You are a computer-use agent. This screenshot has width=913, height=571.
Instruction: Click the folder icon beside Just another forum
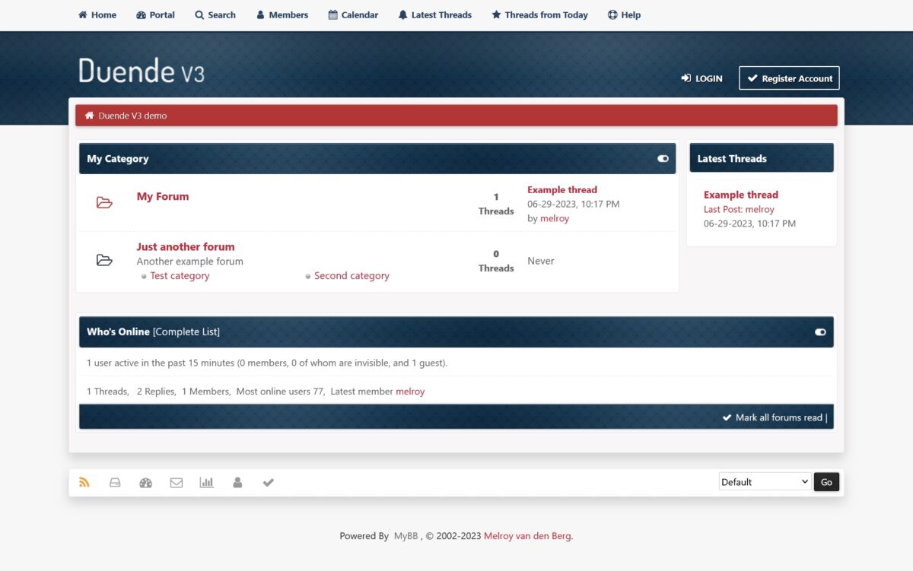click(x=103, y=259)
